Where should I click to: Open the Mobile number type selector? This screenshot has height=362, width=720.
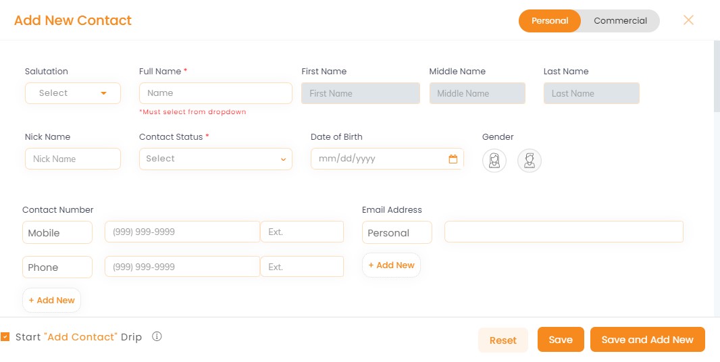(57, 232)
